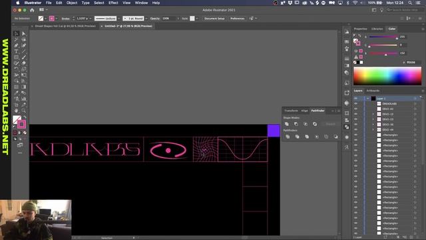Click the Preferences button
The height and width of the screenshot is (240, 426).
(x=237, y=19)
